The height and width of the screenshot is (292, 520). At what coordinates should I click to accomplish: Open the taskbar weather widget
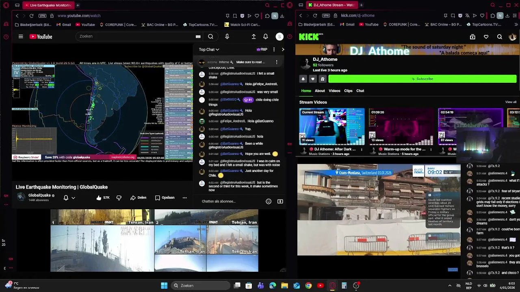[22, 286]
